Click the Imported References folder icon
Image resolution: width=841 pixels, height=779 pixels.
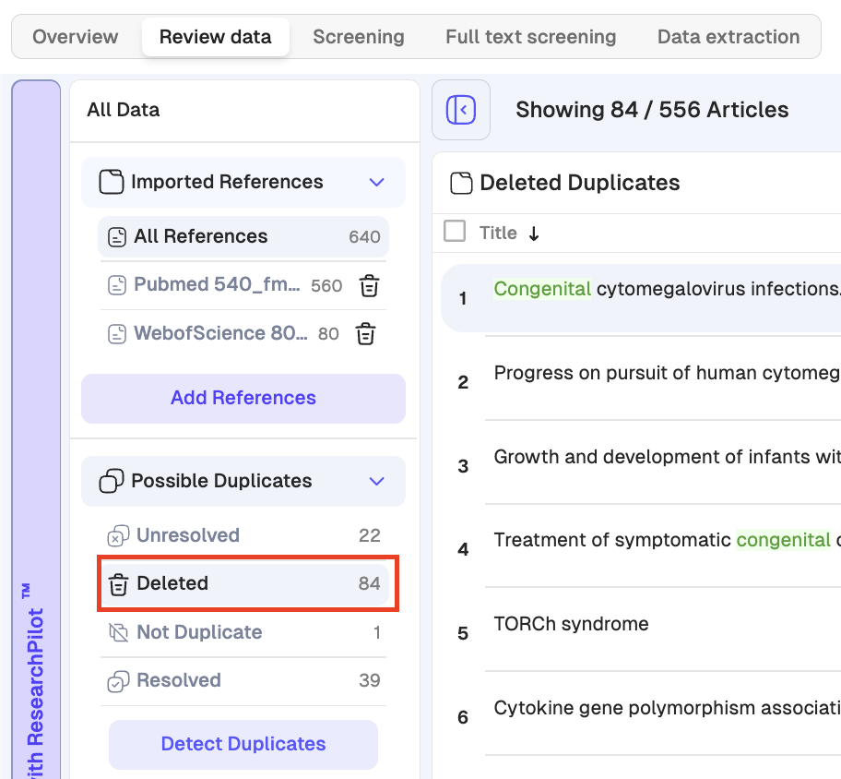point(112,182)
